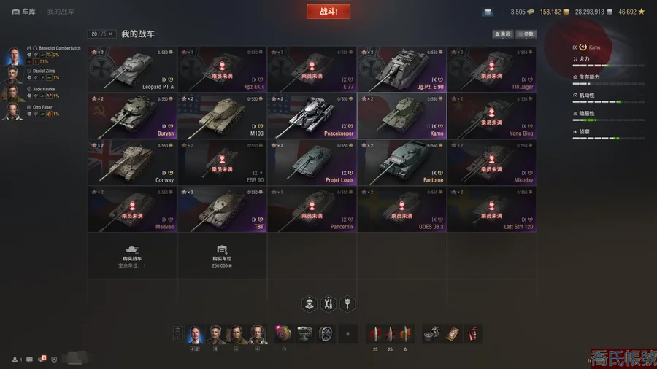
Task: Click 购买车位 buy garage slot tile
Action: tap(222, 256)
